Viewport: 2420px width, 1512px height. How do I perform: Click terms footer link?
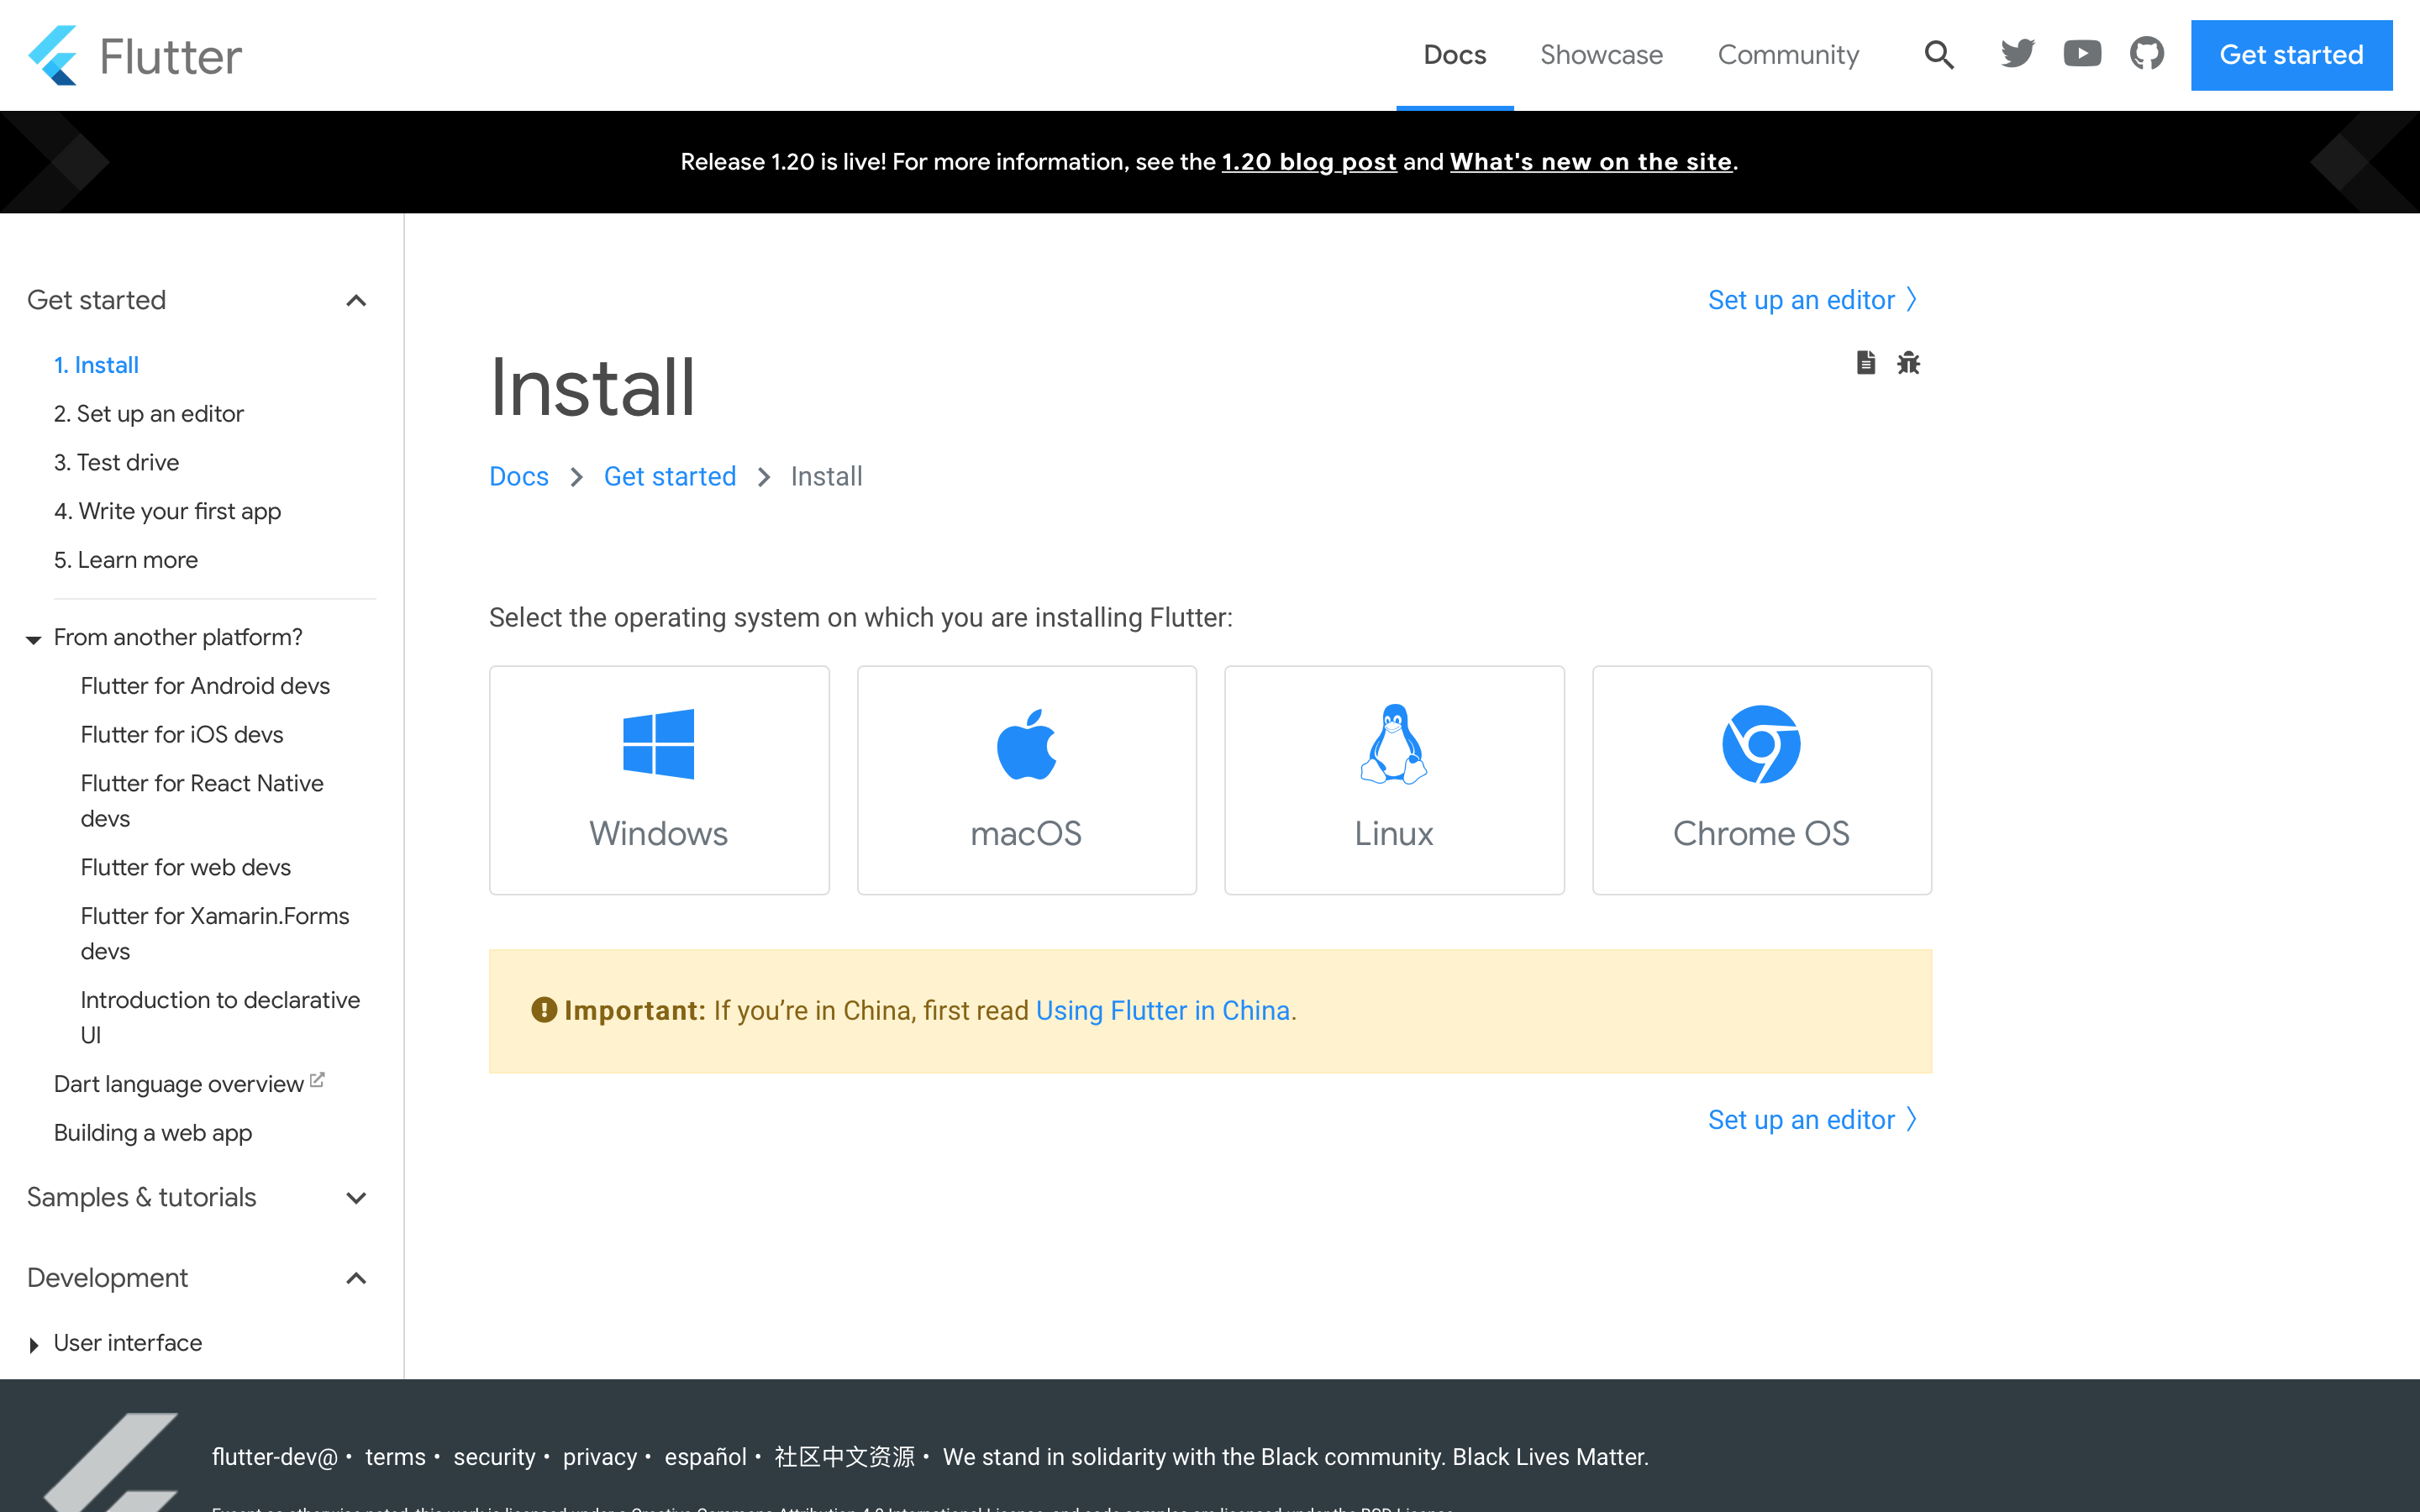click(396, 1458)
